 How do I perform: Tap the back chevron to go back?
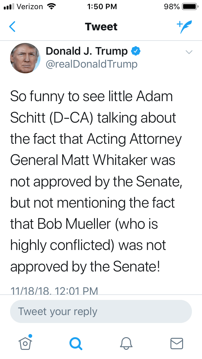[12, 27]
